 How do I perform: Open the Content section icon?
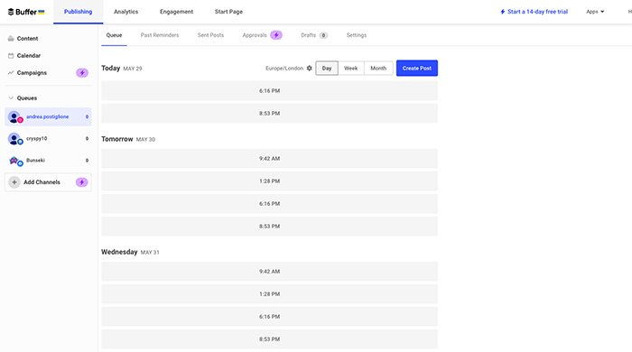11,39
